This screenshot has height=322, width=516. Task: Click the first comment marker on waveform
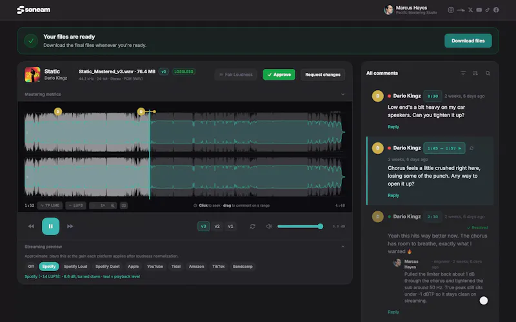tap(58, 111)
